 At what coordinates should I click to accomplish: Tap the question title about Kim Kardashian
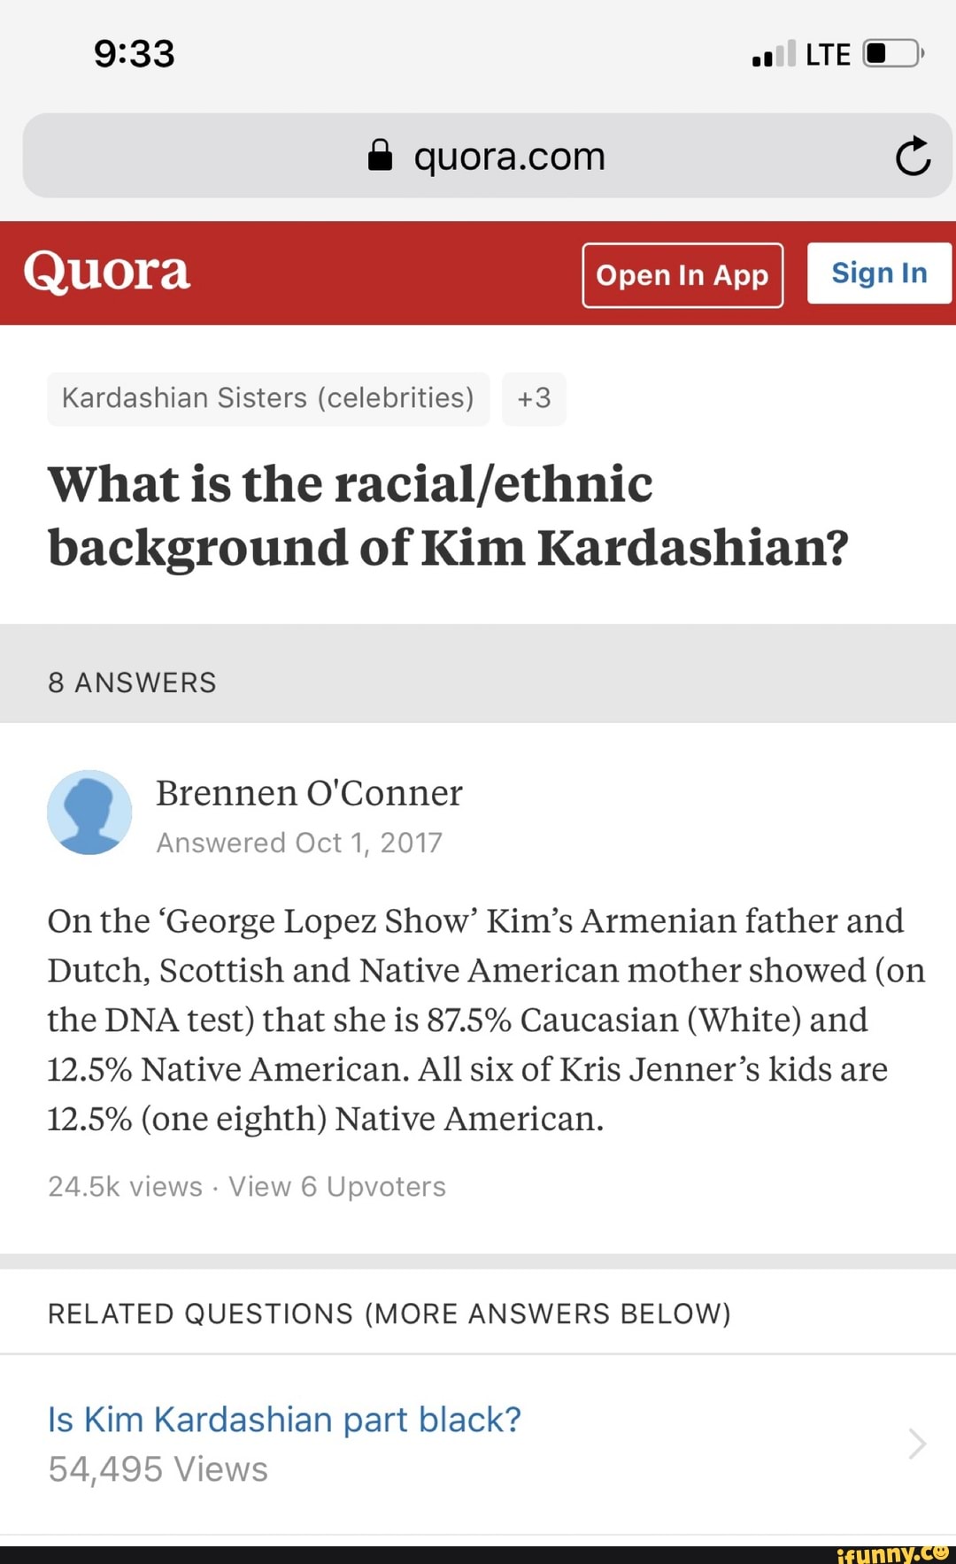point(448,516)
